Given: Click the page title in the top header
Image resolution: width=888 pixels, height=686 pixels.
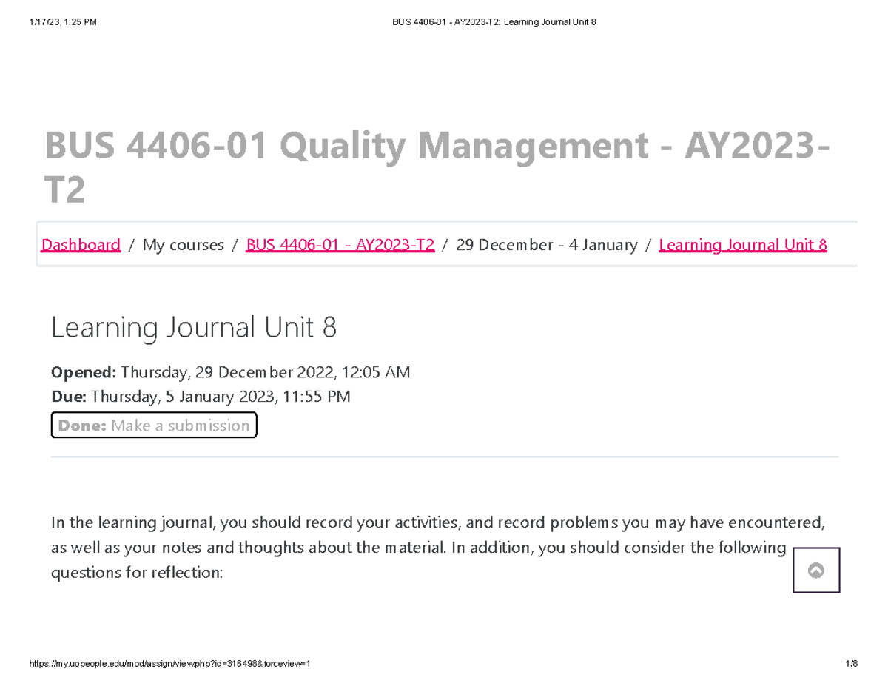Looking at the screenshot, I should click(x=494, y=21).
